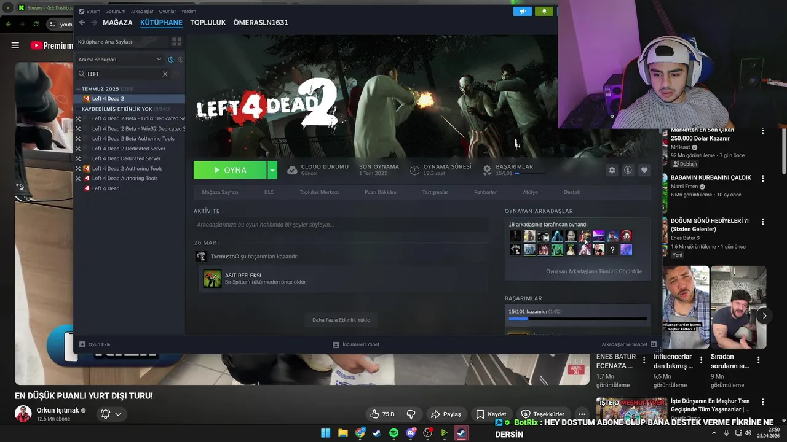This screenshot has height=442, width=787.
Task: Open the Puan Dükkânı tab
Action: [x=380, y=192]
